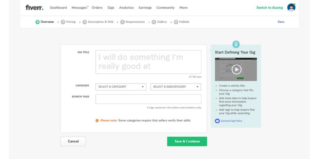
Task: Open the Select a Subcategory dropdown
Action: click(x=176, y=87)
